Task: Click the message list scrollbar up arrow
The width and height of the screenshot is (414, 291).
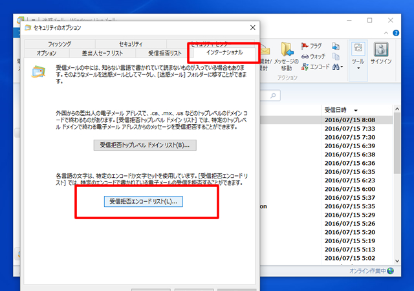Action: 397,109
